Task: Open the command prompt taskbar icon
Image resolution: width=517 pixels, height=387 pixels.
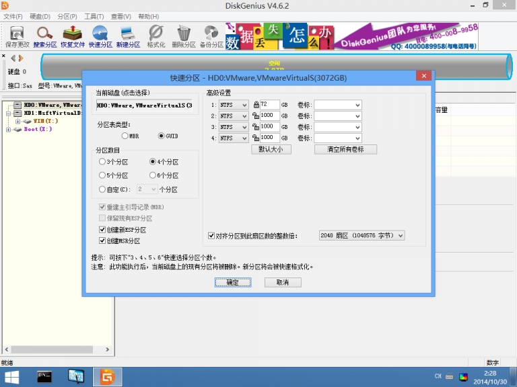Action: (x=44, y=377)
